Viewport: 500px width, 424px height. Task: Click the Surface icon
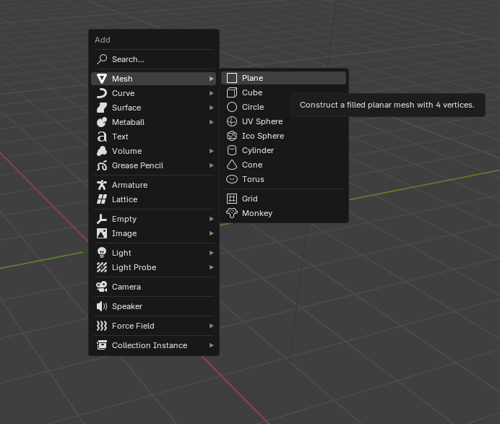(102, 108)
